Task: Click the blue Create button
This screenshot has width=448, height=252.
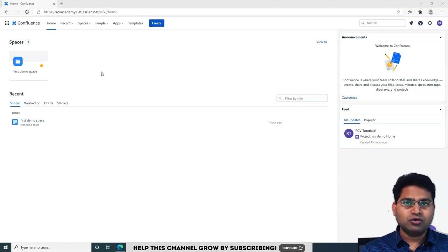Action: pos(156,23)
